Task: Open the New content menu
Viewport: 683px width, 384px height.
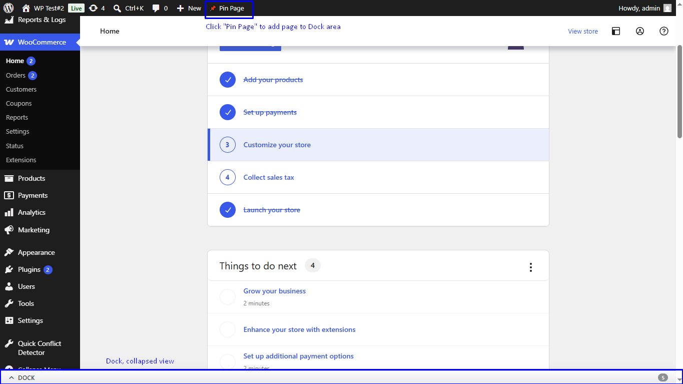Action: point(189,8)
